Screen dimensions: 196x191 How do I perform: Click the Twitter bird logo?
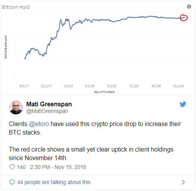183,104
